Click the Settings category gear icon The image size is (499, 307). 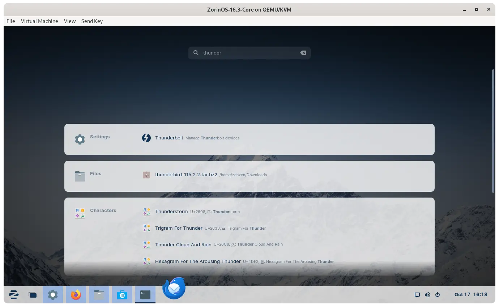coord(80,139)
